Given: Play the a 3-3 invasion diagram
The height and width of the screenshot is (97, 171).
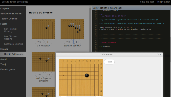Looking at the screenshot, I should click(x=39, y=42).
